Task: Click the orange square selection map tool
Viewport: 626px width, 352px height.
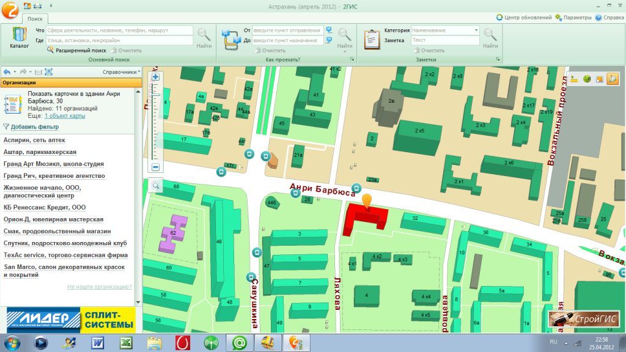Action: pyautogui.click(x=599, y=79)
